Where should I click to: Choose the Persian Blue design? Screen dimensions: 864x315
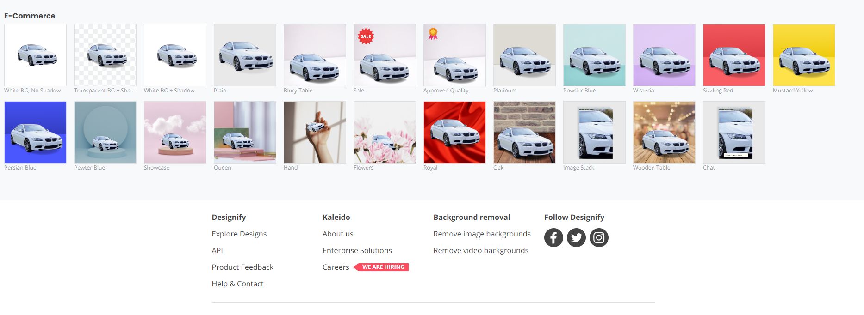point(35,132)
